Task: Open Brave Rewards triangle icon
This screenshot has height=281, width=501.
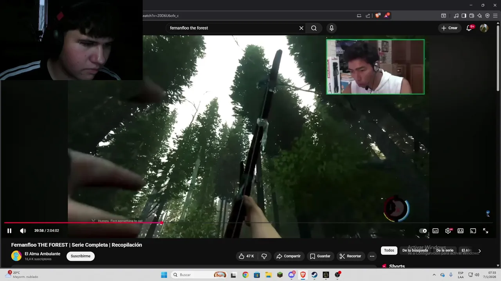Action: click(x=387, y=16)
